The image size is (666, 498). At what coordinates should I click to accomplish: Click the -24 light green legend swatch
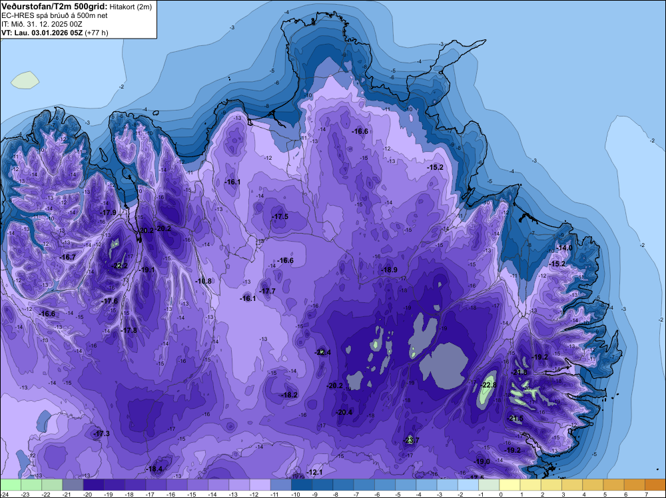[11, 485]
